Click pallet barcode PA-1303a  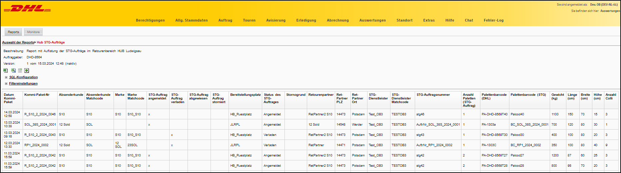coord(488,125)
